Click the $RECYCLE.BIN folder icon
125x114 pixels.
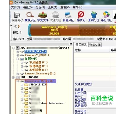(26, 85)
